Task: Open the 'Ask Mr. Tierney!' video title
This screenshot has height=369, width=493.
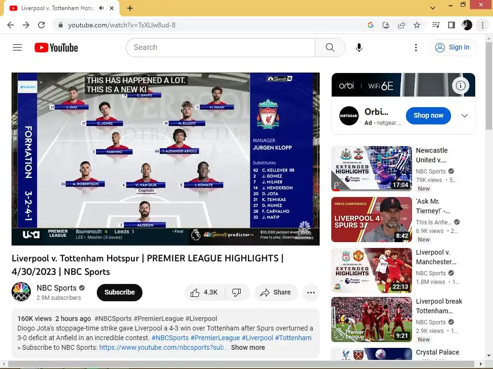Action: point(433,206)
